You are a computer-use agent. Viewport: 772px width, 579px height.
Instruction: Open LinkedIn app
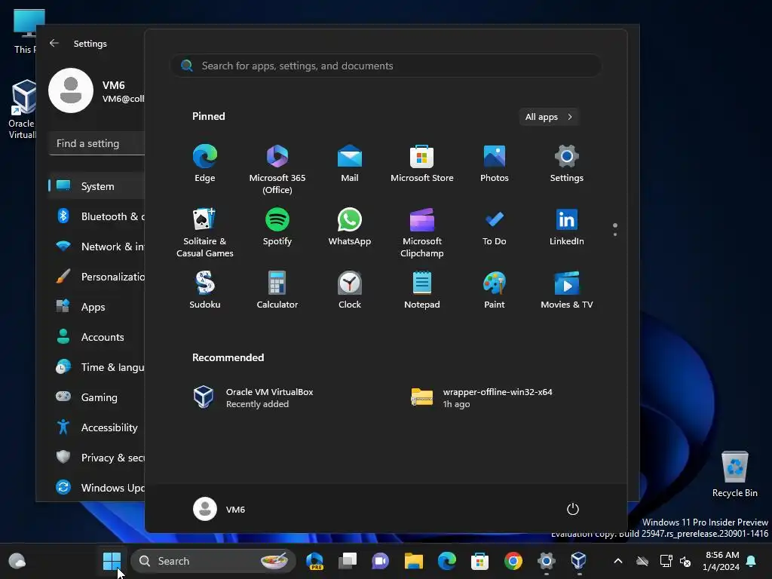point(567,227)
